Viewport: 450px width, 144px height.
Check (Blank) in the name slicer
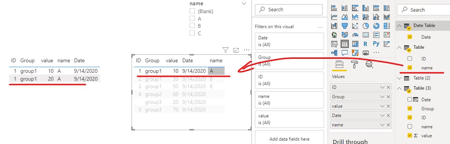tap(192, 11)
